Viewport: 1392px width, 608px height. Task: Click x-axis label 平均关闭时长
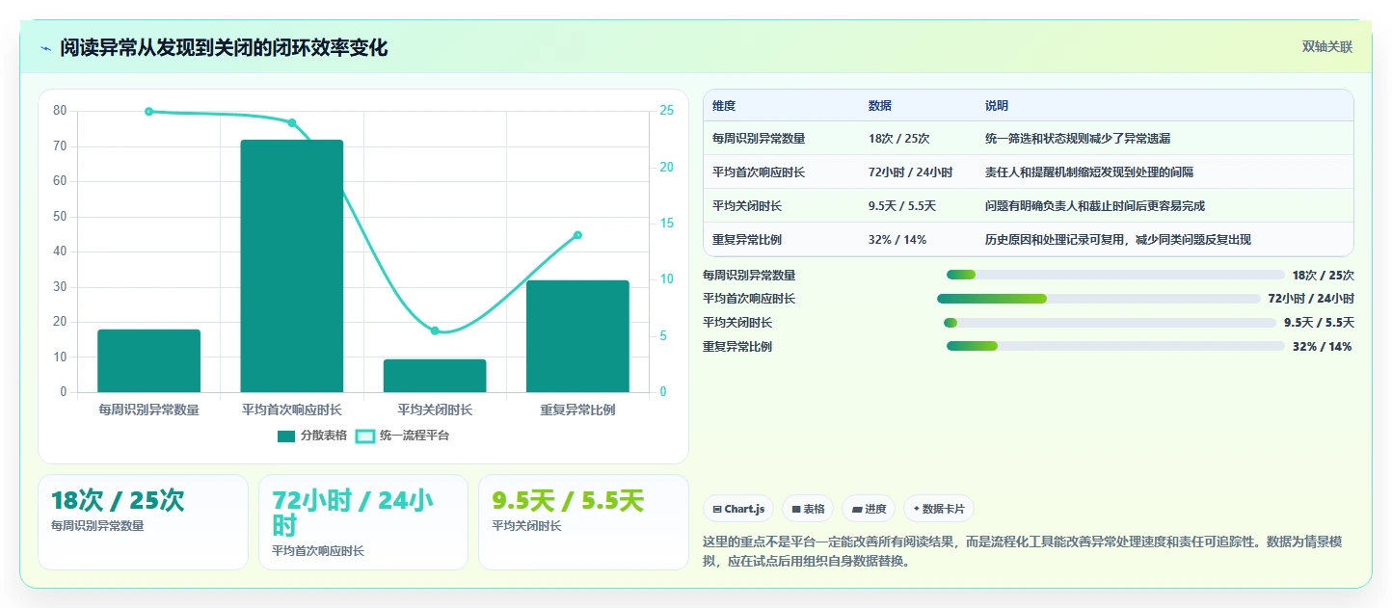tap(435, 410)
